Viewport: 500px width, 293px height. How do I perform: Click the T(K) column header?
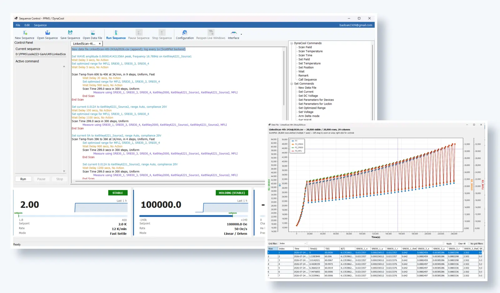332,249
